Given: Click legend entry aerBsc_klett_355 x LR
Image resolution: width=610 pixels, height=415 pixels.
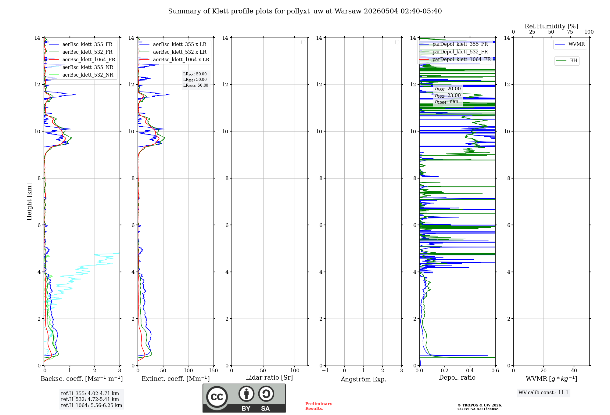Looking at the screenshot, I should tap(173, 45).
